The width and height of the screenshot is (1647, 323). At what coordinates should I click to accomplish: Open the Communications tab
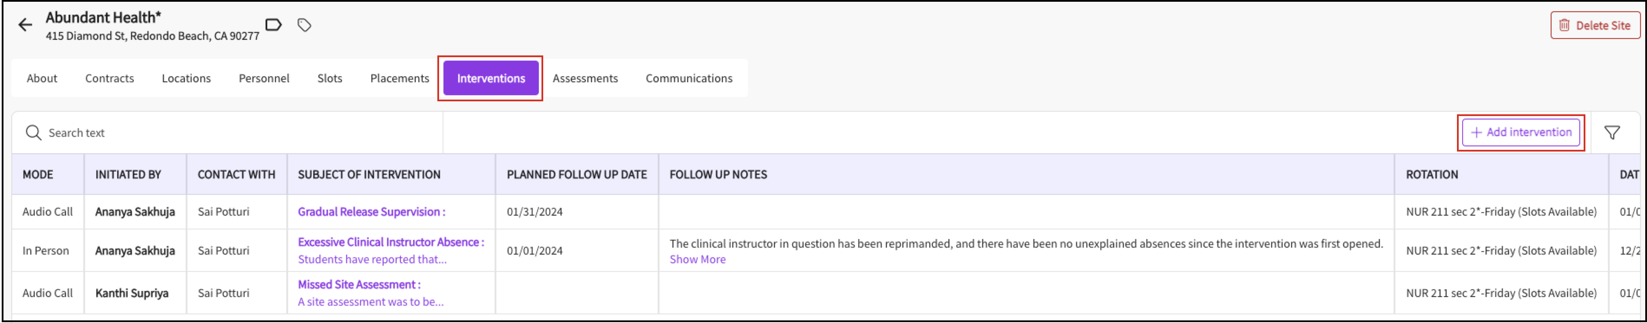[689, 78]
